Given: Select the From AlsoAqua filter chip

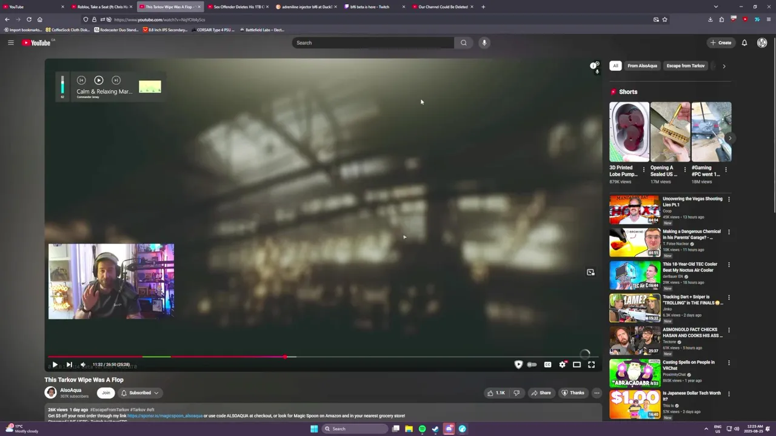Looking at the screenshot, I should (642, 65).
